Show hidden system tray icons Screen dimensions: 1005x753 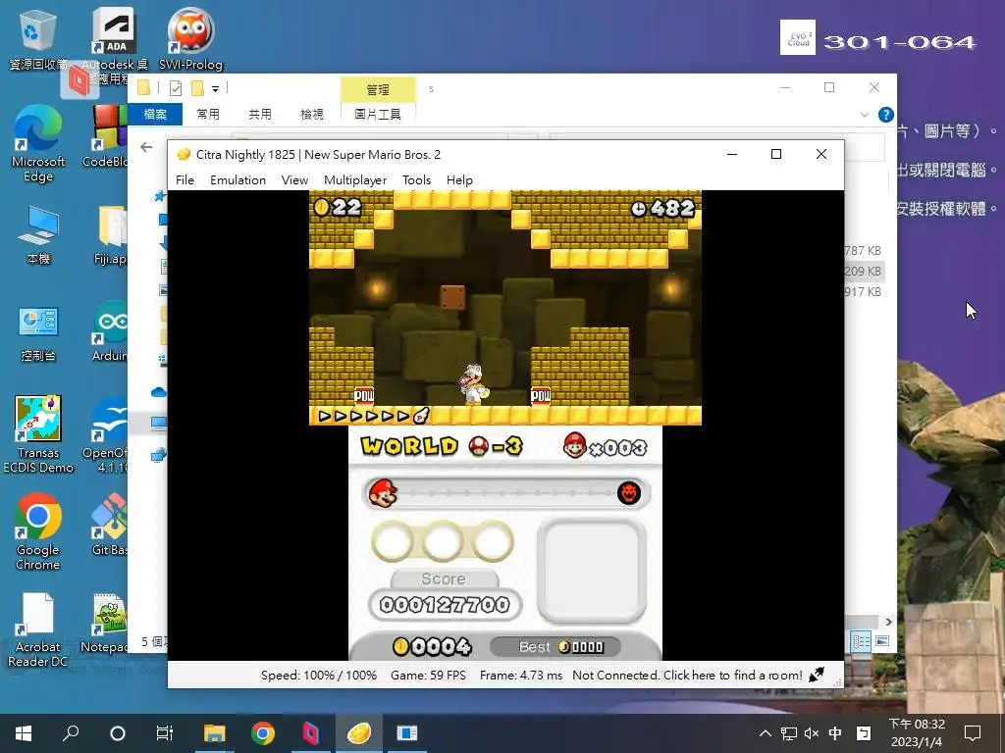point(766,733)
